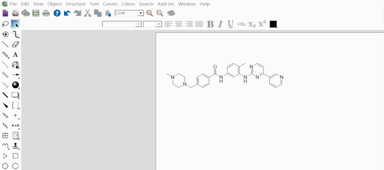Select the Acyclic Chain tool
Viewport: 384px width, 170px height.
[5, 146]
